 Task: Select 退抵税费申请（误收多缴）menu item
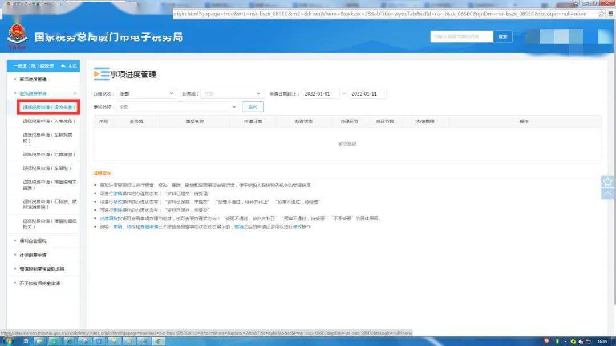pos(48,107)
